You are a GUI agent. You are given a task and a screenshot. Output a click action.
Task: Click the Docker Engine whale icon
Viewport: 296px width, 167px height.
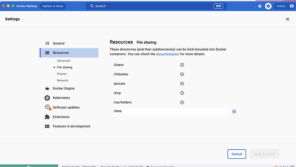pos(47,88)
